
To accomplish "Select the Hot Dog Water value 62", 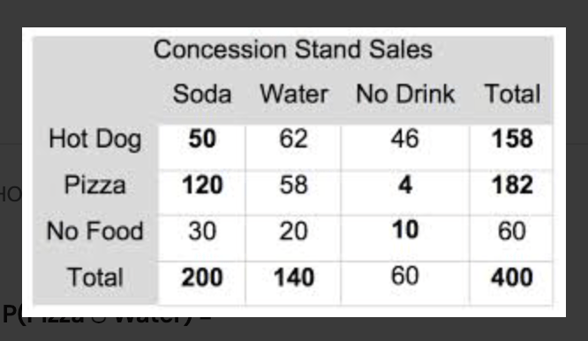I will (x=294, y=139).
